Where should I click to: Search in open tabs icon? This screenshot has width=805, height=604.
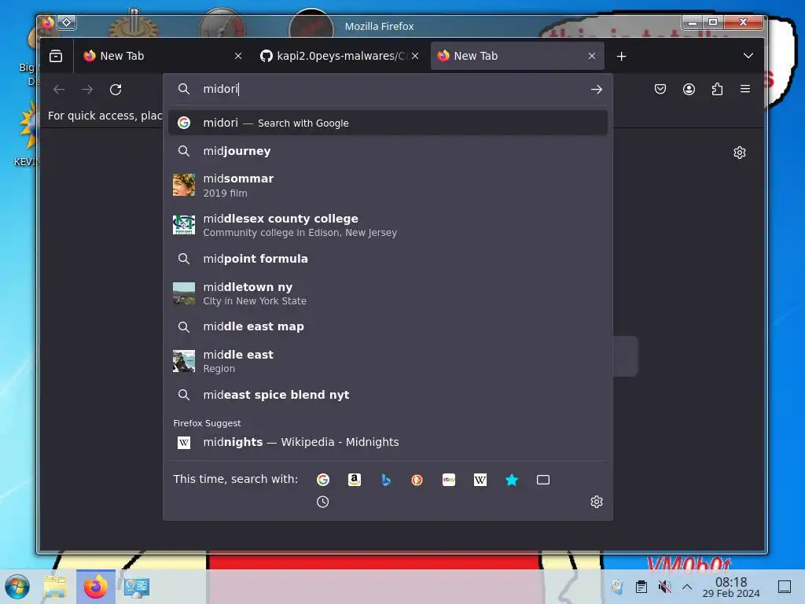click(x=543, y=480)
